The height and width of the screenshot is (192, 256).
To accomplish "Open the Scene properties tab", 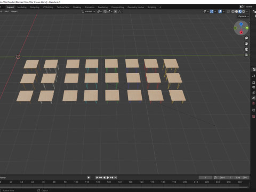I will coord(254,98).
